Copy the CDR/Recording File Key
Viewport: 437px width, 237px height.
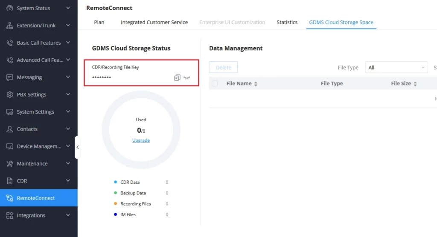coord(177,77)
